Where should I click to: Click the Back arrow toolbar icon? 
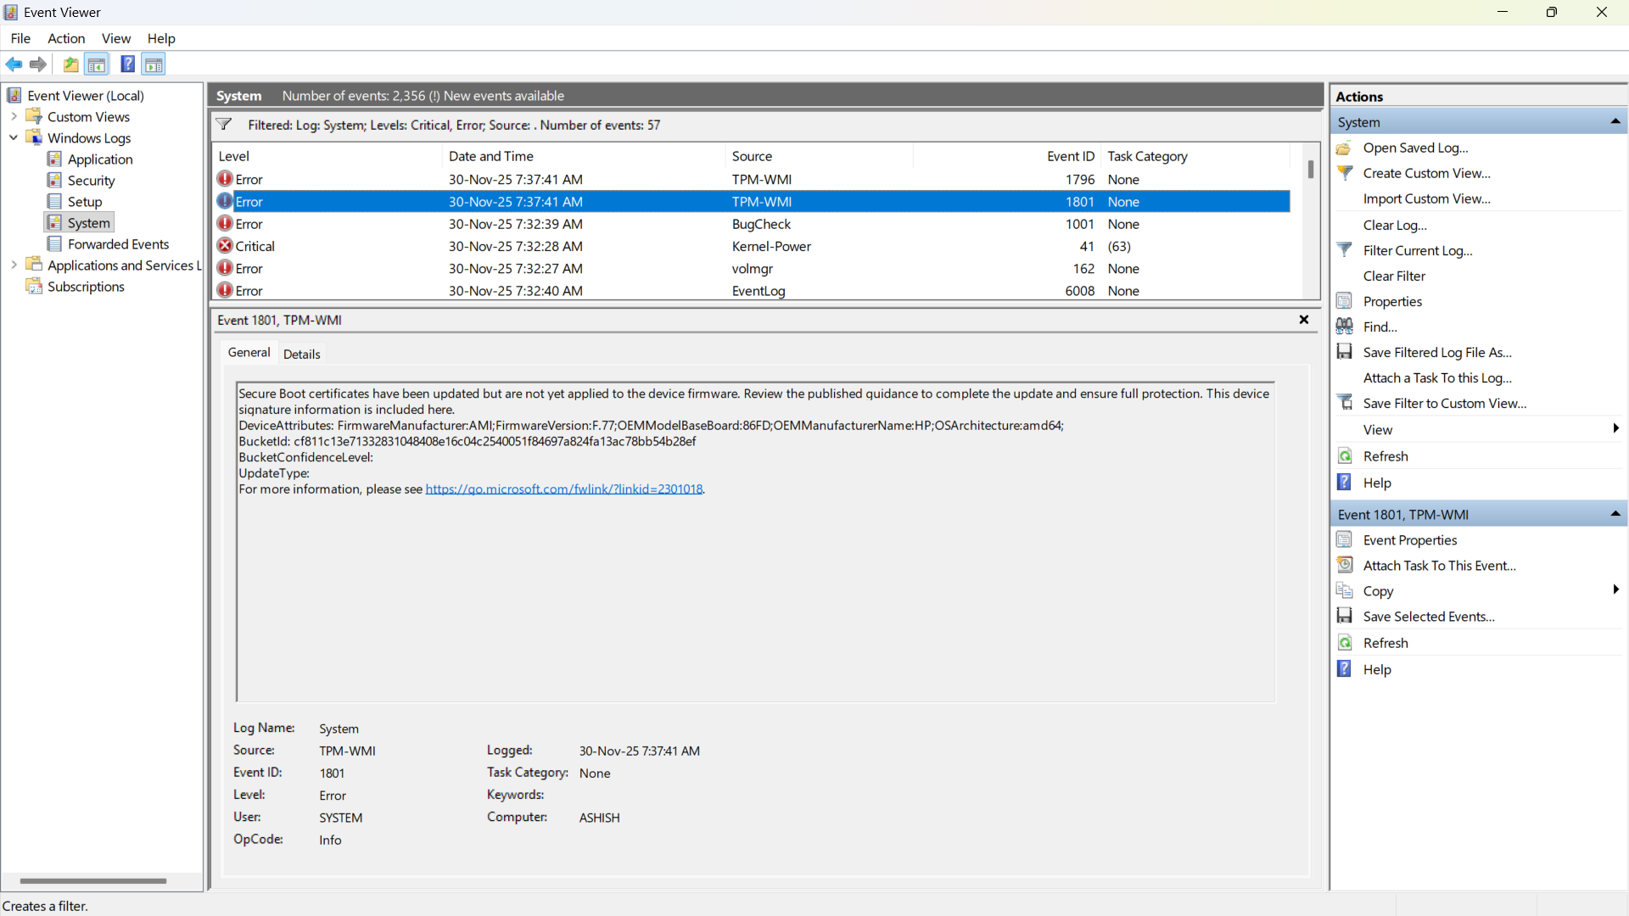coord(14,64)
